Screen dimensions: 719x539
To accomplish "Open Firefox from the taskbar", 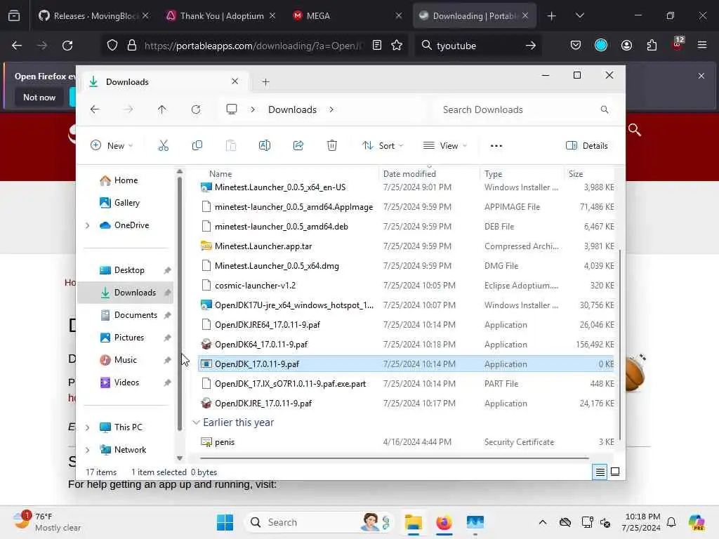I will click(x=444, y=522).
